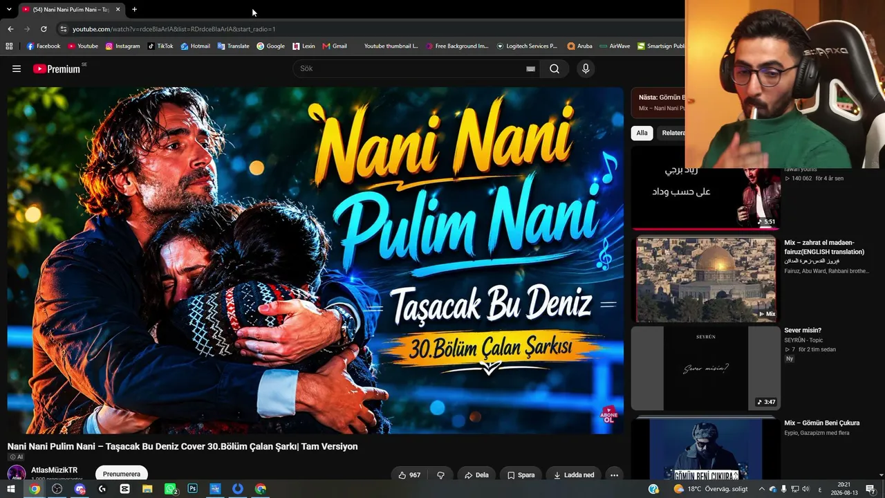The image size is (885, 498).
Task: Open site information icon in address bar
Action: (63, 29)
